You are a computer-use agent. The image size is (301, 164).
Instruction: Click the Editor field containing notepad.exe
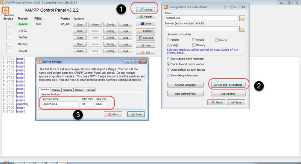coord(201,18)
